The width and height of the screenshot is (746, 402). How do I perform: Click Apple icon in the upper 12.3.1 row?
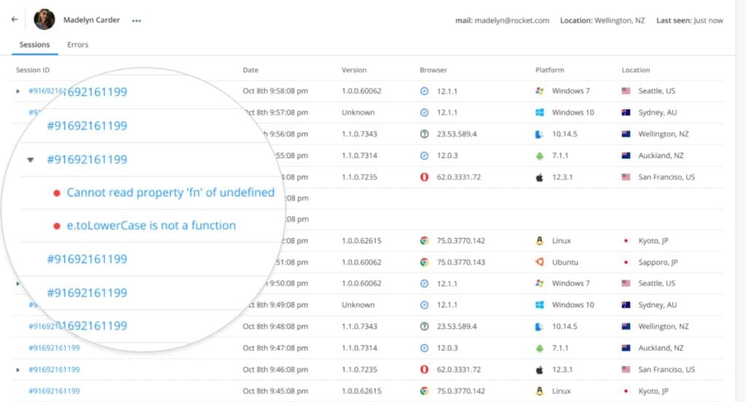[540, 177]
